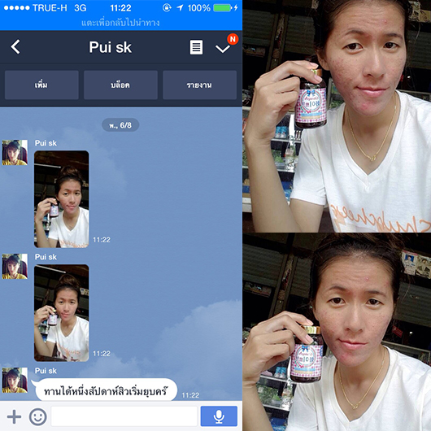The width and height of the screenshot is (431, 431).
Task: Open first photo message thumbnail
Action: (62, 199)
